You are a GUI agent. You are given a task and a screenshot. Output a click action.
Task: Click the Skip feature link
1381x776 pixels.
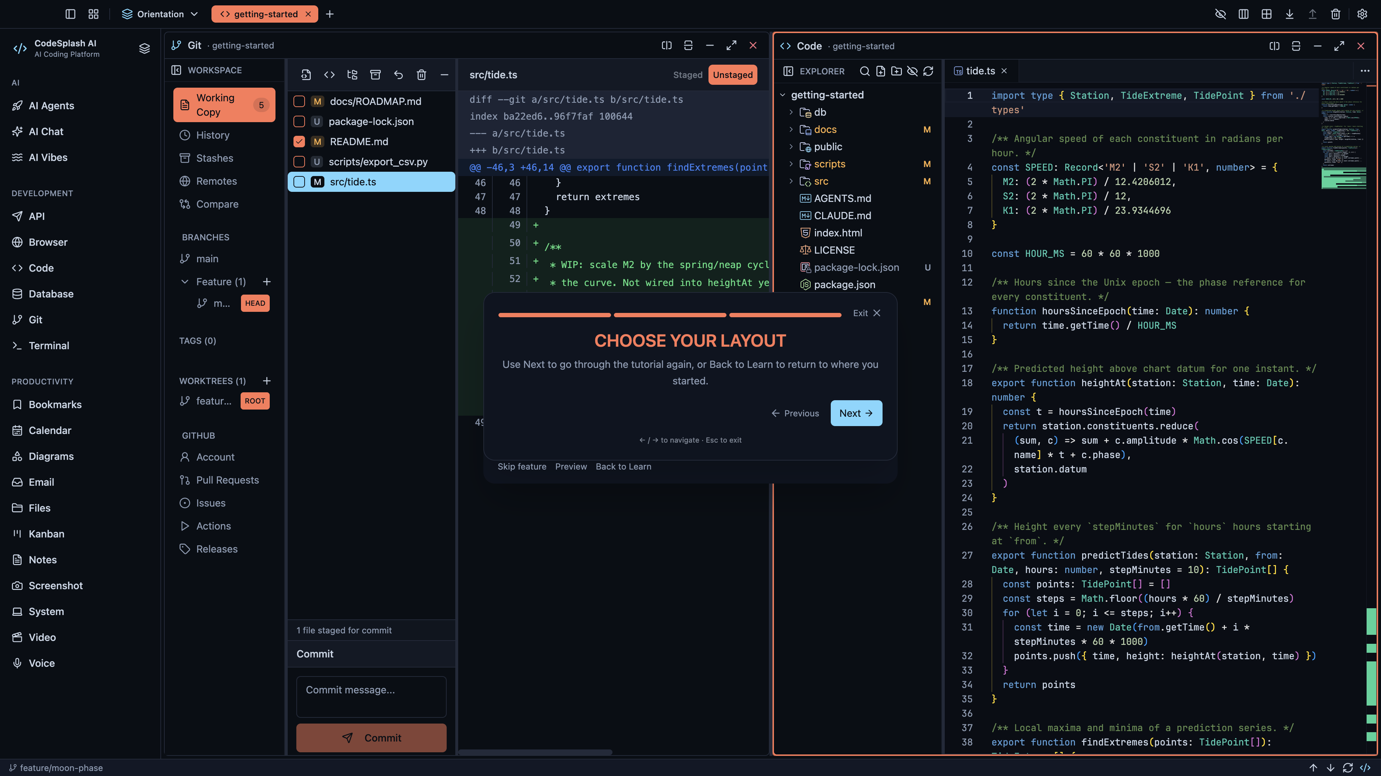(521, 466)
